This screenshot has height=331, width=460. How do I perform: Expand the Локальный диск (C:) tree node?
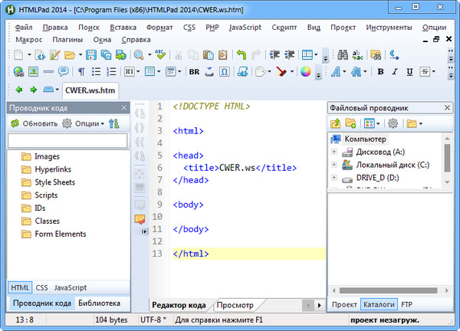334,165
